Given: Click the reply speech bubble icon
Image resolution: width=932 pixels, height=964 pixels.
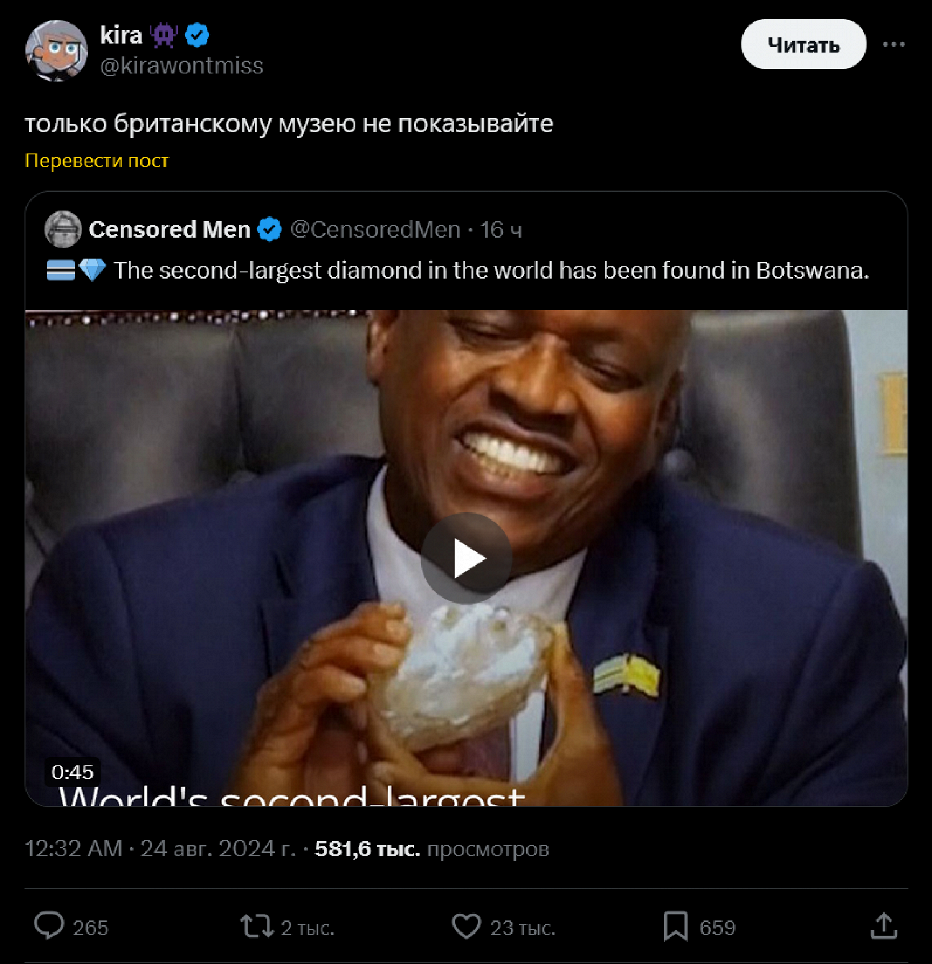Looking at the screenshot, I should [x=49, y=925].
